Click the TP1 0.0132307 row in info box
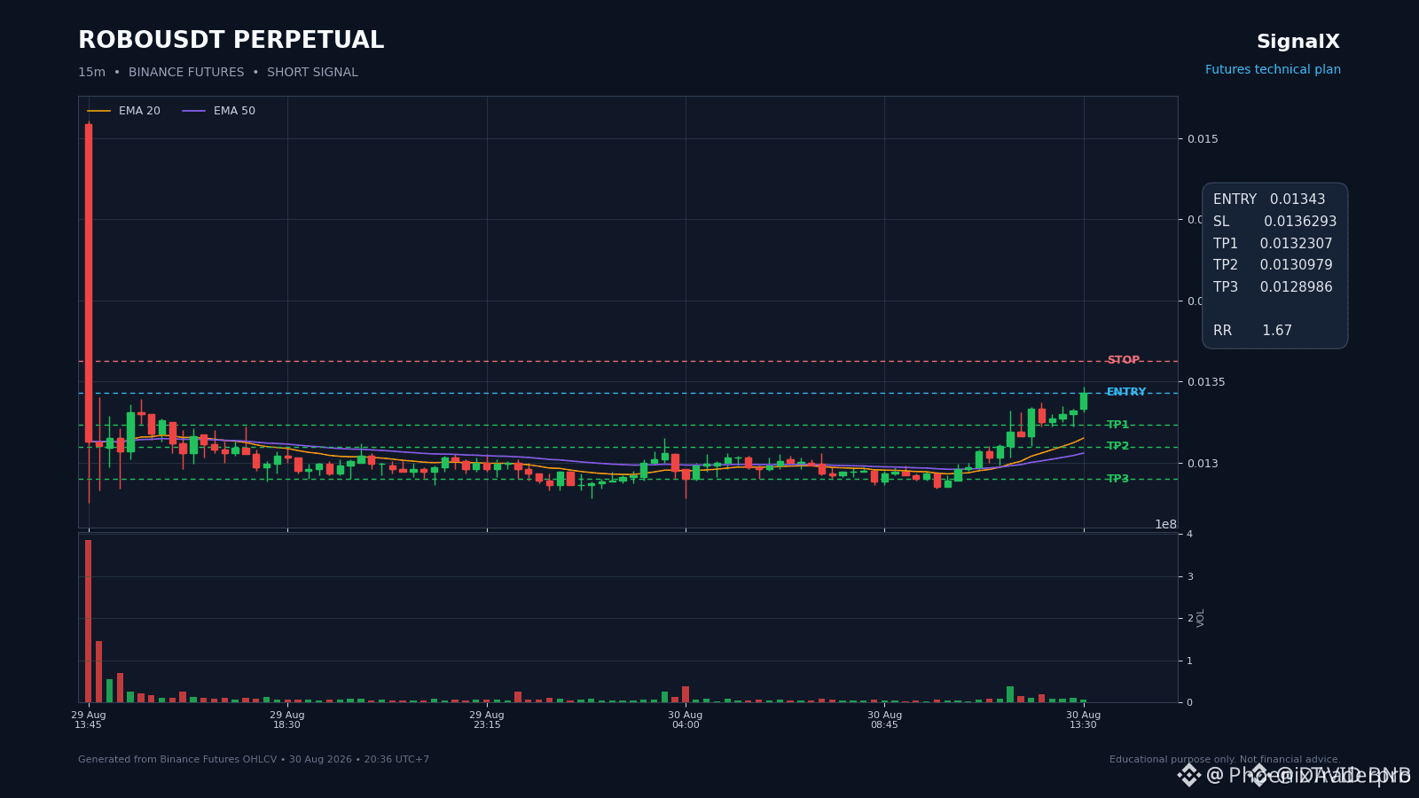The width and height of the screenshot is (1419, 798). pyautogui.click(x=1273, y=244)
